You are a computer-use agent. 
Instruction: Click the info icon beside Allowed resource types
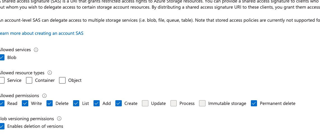click(50, 73)
